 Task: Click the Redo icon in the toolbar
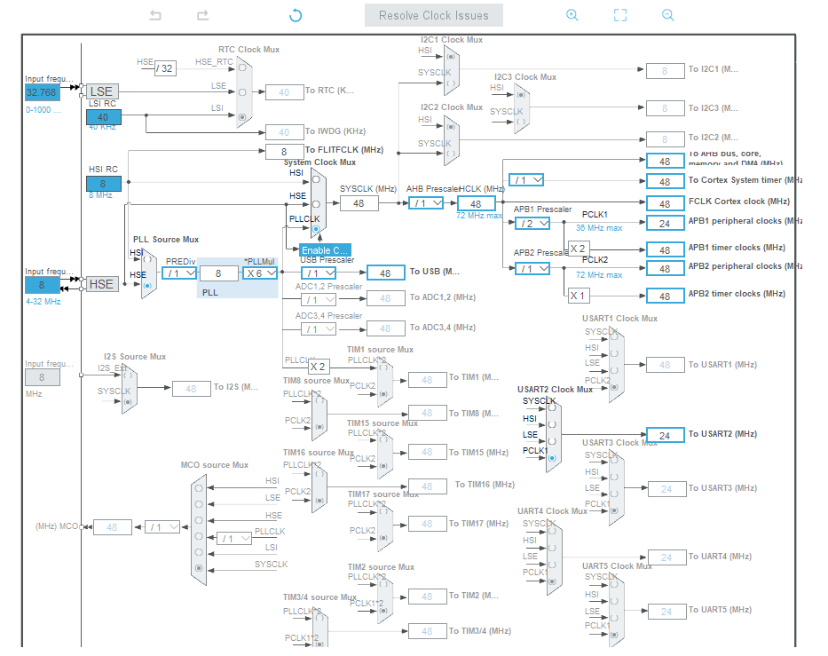(x=201, y=15)
